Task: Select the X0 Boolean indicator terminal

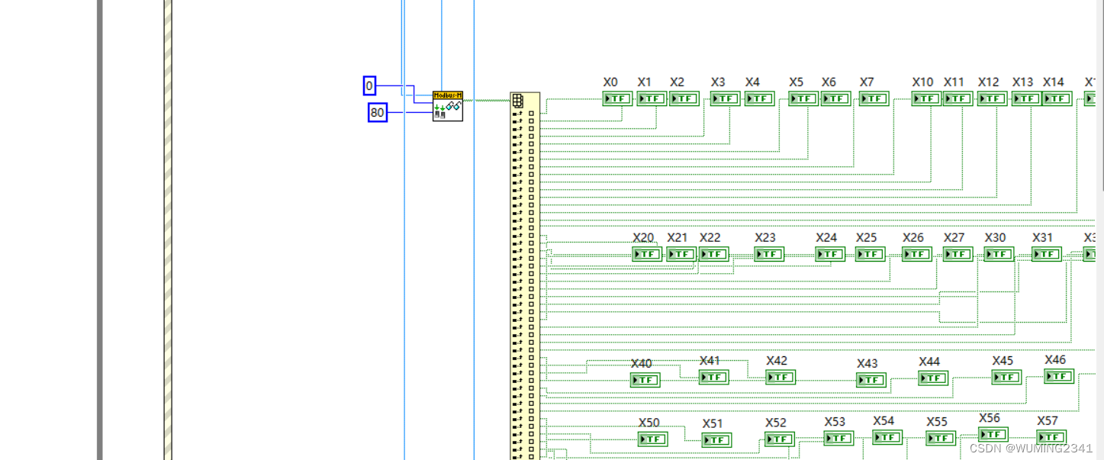Action: (616, 98)
